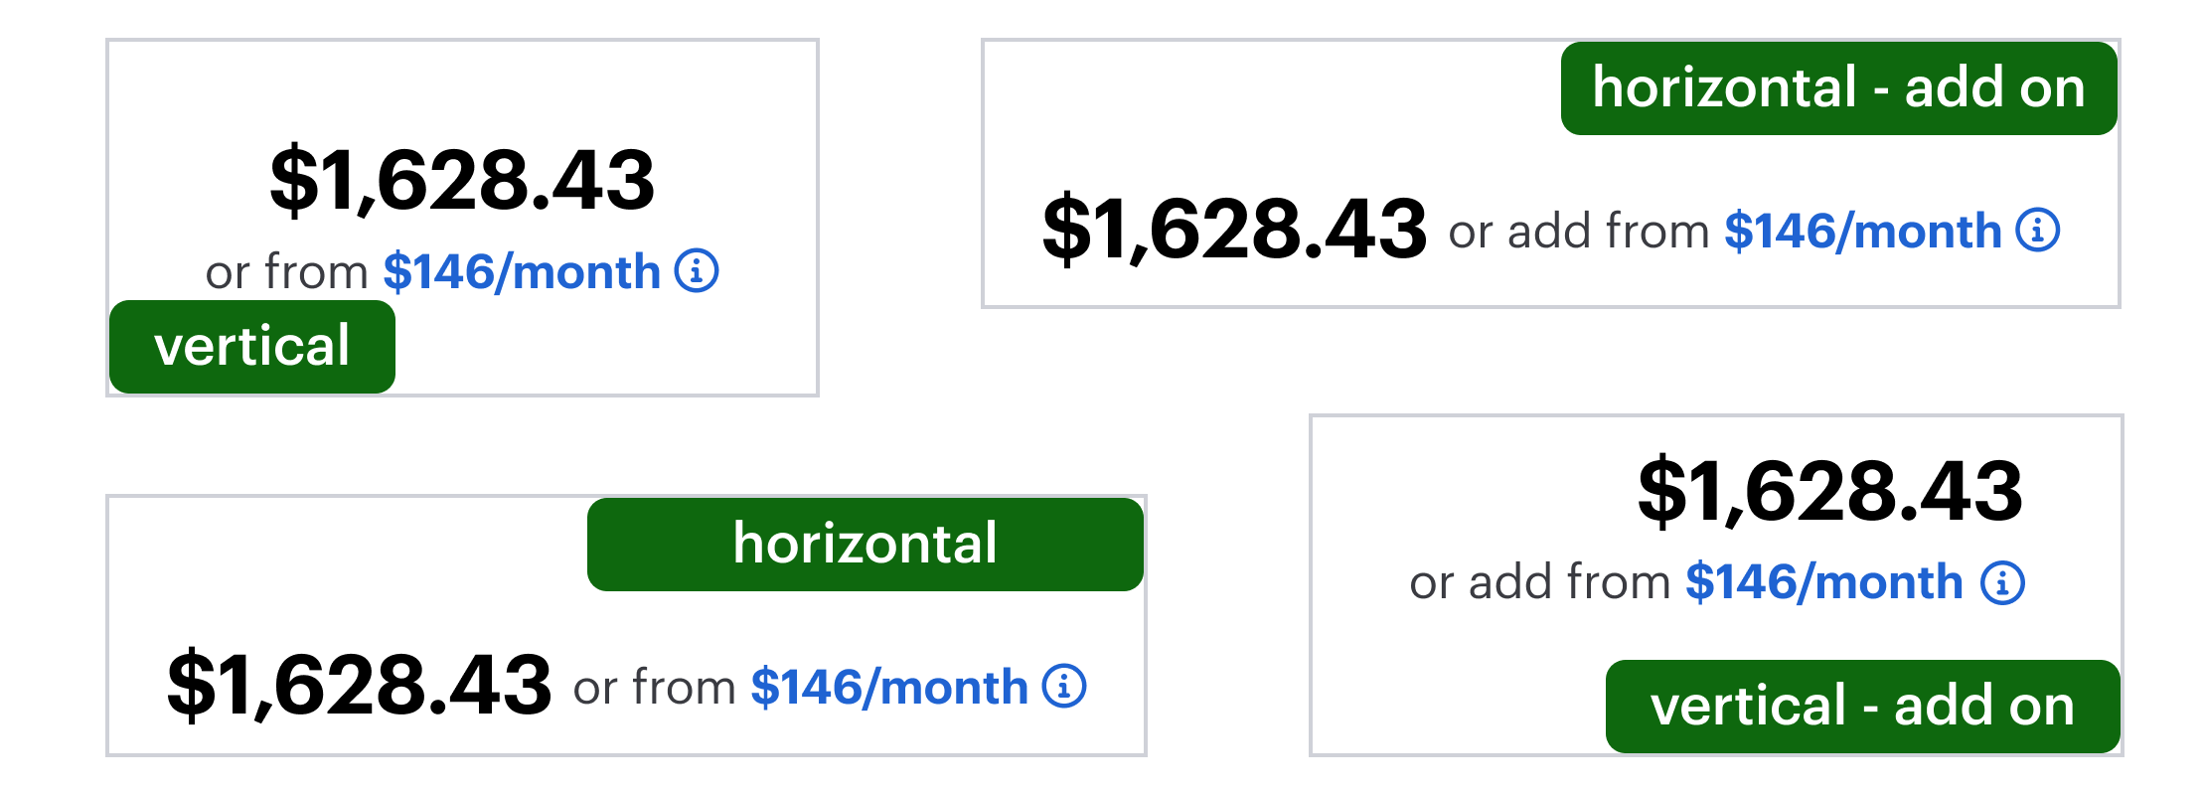This screenshot has height=794, width=2204.
Task: Click the 'vertical - add on' green badge
Action: 1862,706
